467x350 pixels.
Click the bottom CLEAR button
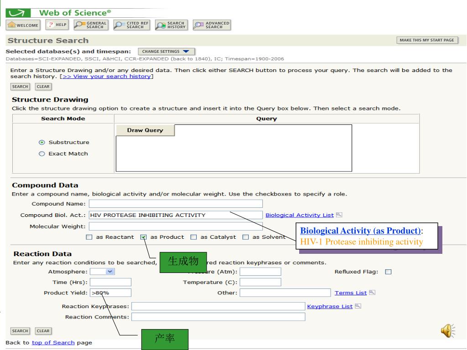pyautogui.click(x=43, y=331)
